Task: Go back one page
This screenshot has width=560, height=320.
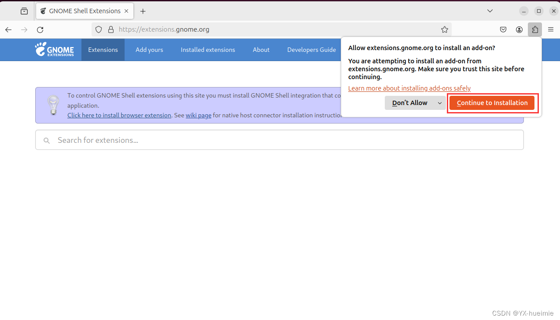Action: [x=8, y=29]
